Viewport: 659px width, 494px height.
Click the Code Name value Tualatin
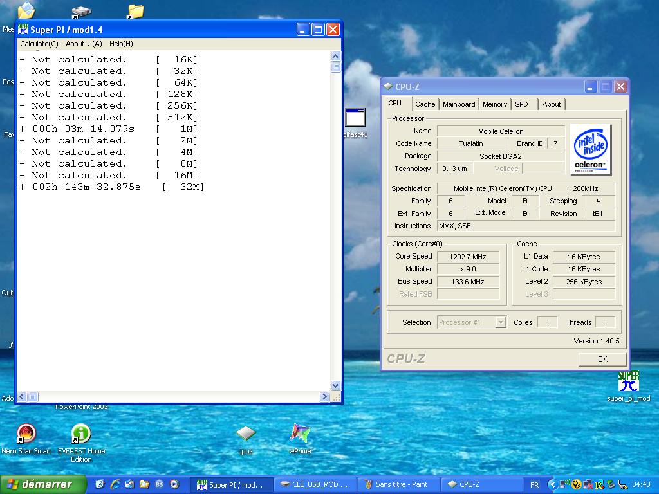pyautogui.click(x=470, y=143)
